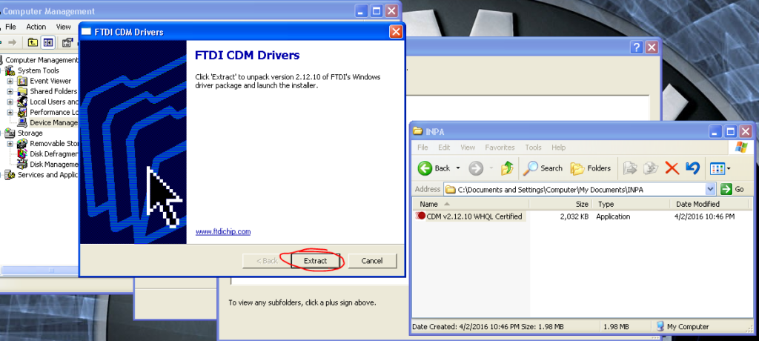Click the green Go arrow button
This screenshot has height=341, width=759.
tap(726, 189)
